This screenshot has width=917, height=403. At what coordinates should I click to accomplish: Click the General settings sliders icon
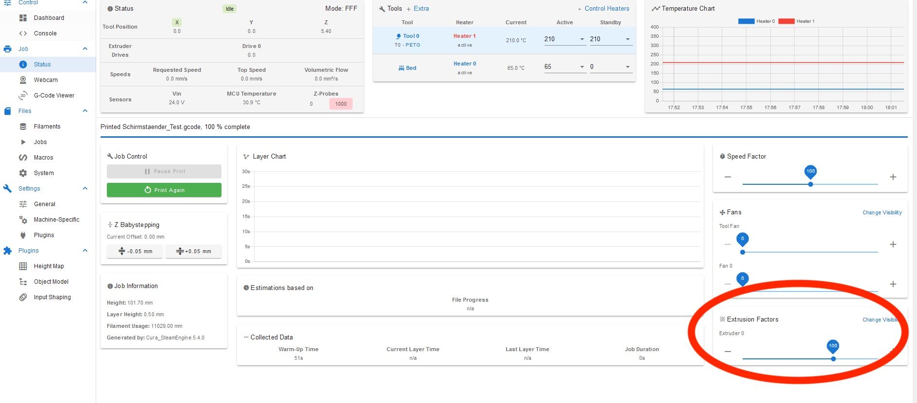click(23, 204)
